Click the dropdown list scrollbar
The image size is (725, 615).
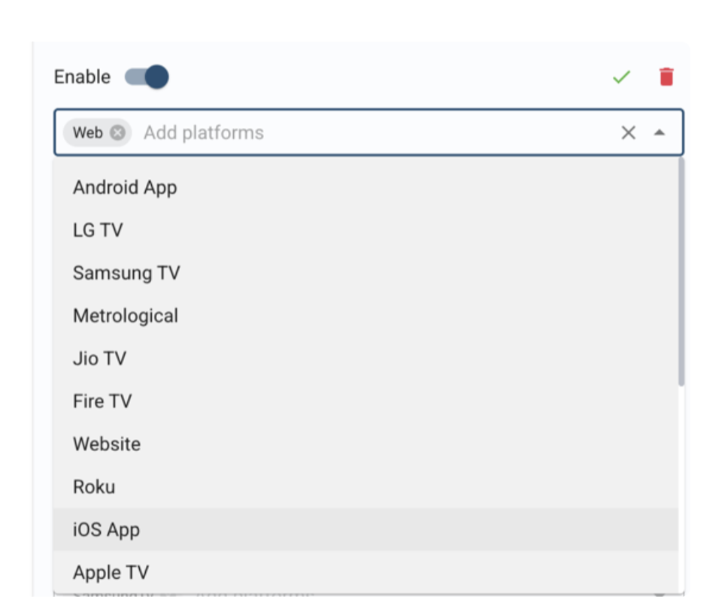point(681,271)
